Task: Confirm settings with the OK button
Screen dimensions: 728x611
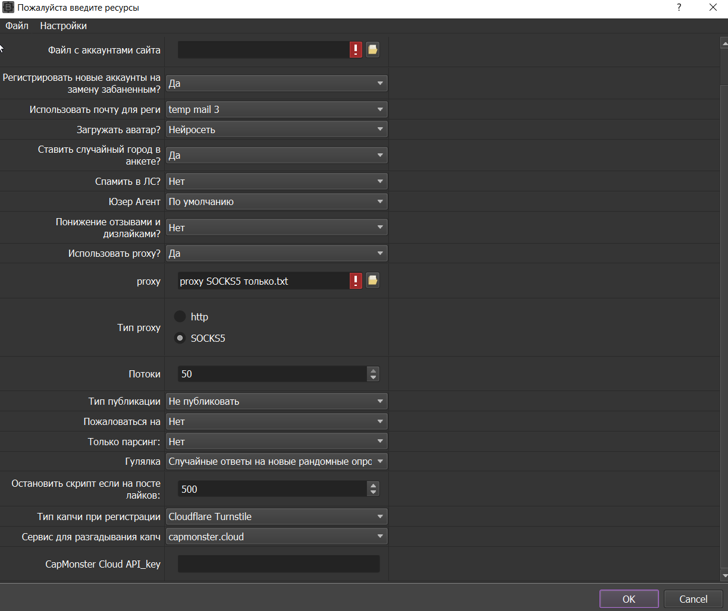Action: coord(629,599)
